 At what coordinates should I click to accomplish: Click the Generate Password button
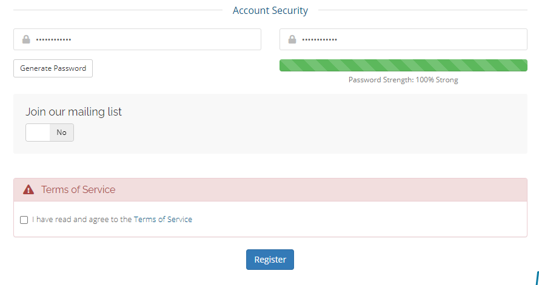[x=53, y=68]
